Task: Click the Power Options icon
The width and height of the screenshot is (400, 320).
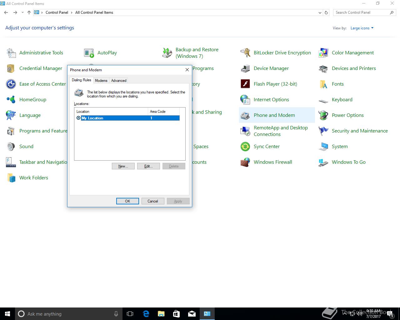Action: tap(323, 115)
